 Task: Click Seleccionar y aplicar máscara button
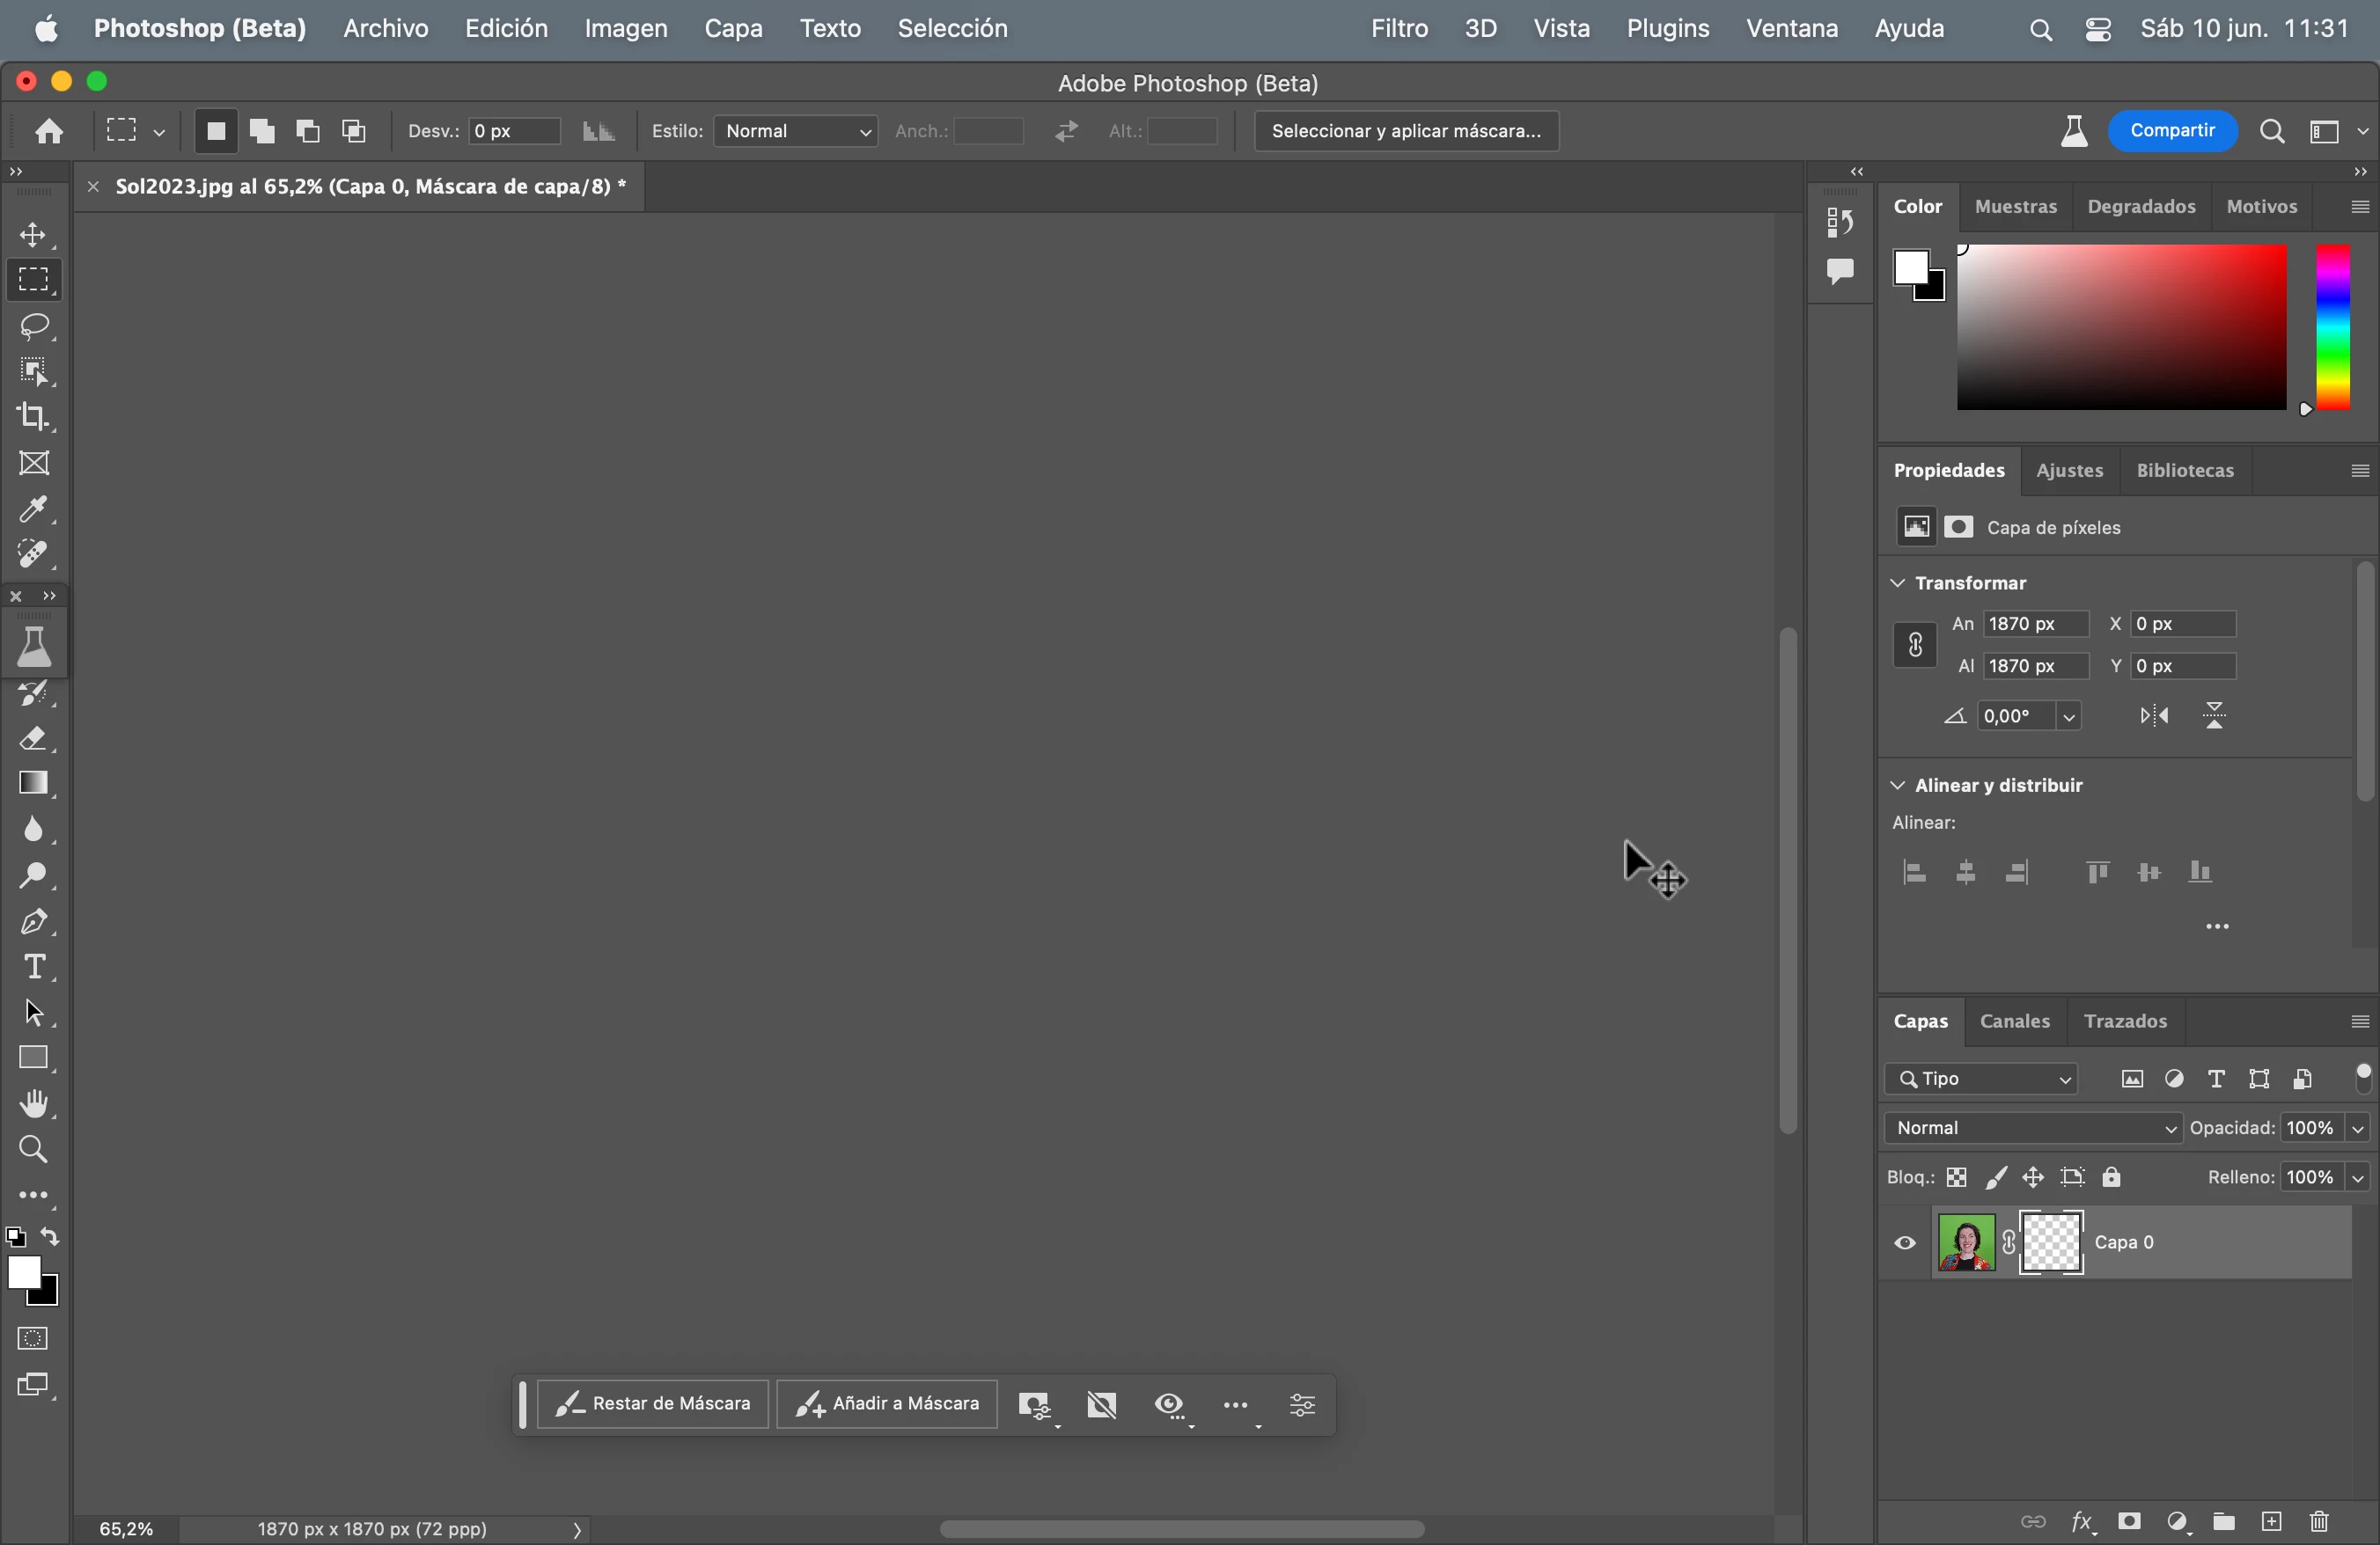[x=1406, y=131]
